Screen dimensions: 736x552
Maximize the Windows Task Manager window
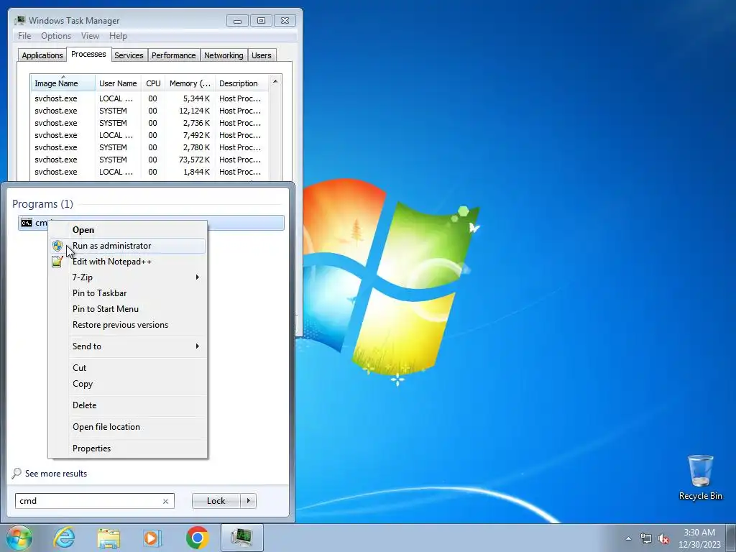(261, 21)
